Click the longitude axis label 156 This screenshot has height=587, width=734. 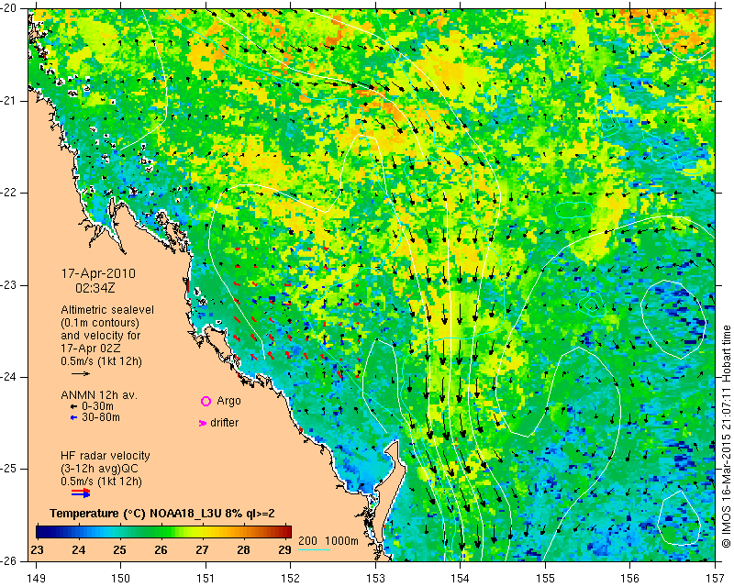click(x=630, y=579)
